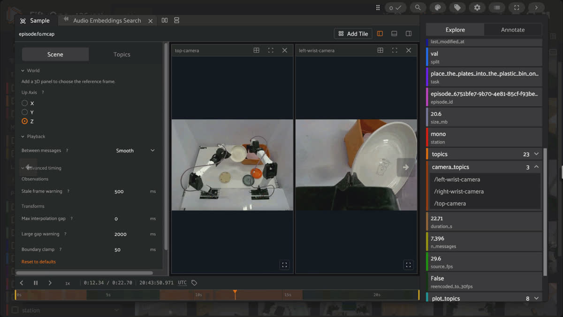Click the grid dots drag handle icon

click(x=378, y=8)
